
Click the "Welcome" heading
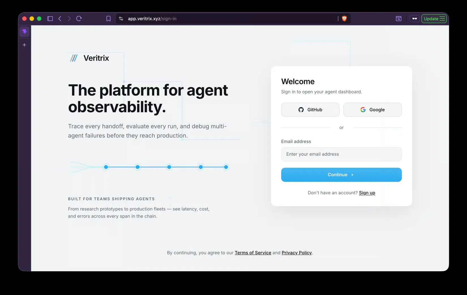(298, 81)
